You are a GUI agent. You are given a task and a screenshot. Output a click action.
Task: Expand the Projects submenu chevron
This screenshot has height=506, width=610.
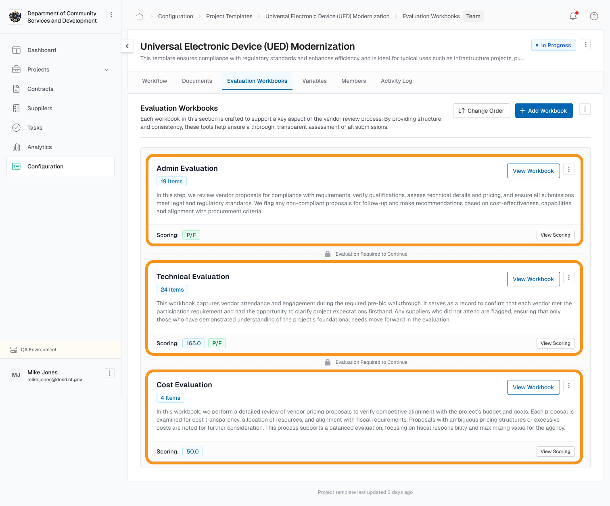pyautogui.click(x=107, y=69)
